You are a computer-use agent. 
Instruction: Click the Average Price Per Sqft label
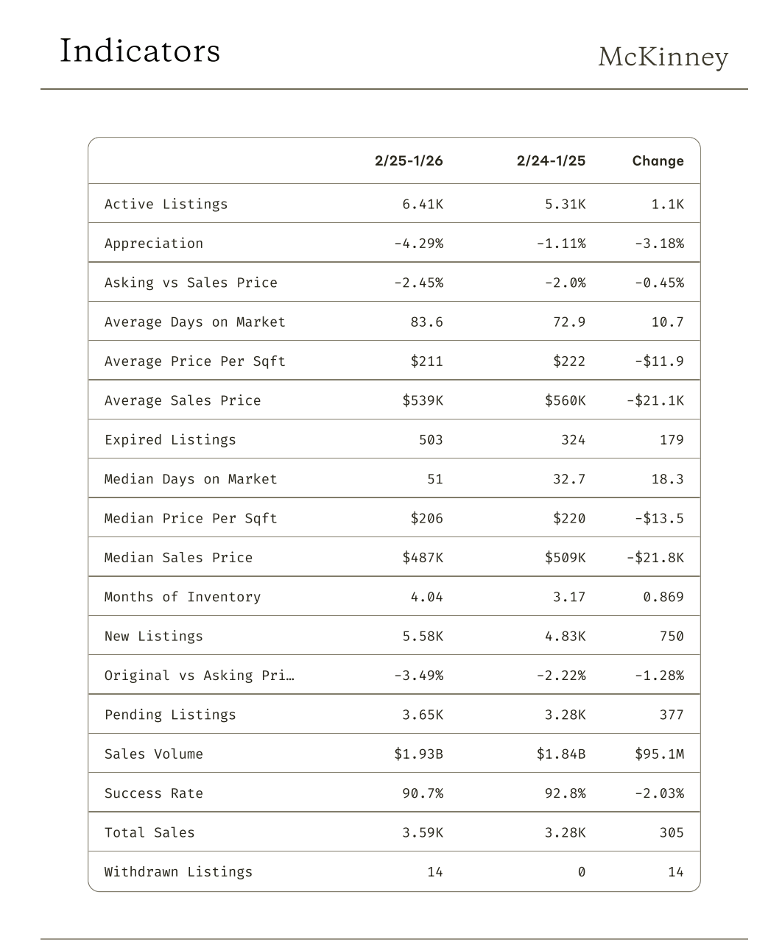[194, 361]
